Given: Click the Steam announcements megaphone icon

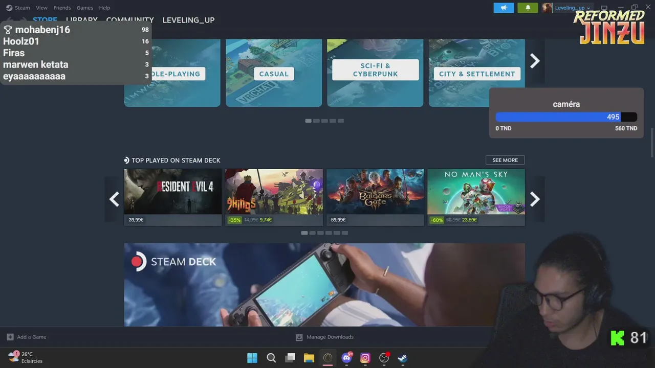Looking at the screenshot, I should pos(504,8).
